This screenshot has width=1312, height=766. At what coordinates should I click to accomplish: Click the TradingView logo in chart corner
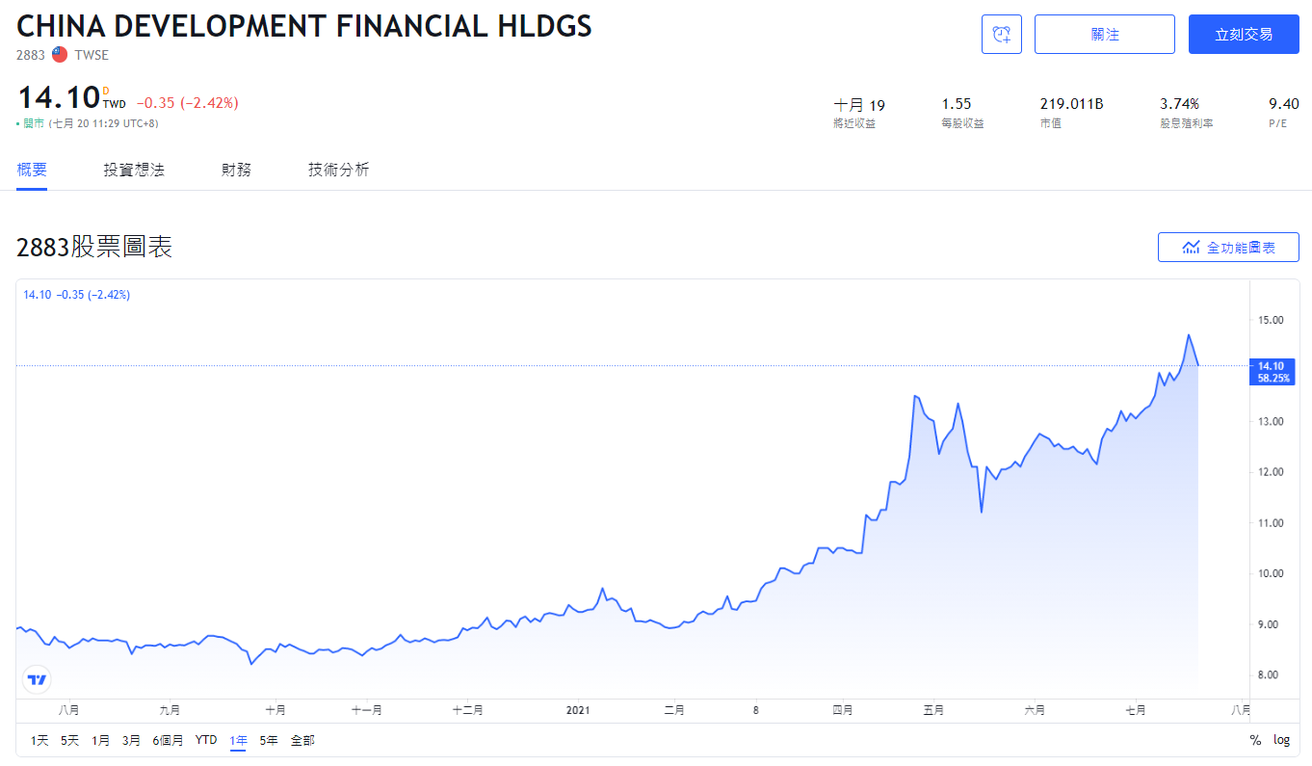click(x=37, y=680)
